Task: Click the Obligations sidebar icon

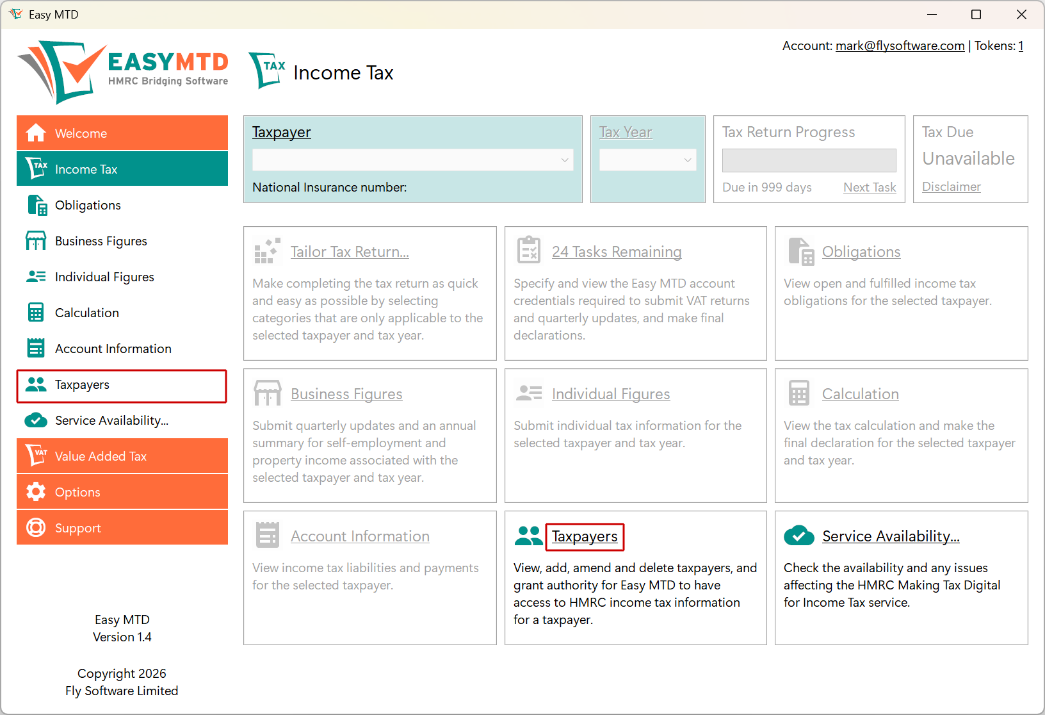Action: [37, 205]
